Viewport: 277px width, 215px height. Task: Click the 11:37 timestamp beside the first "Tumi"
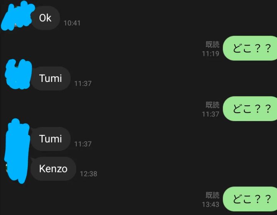[83, 83]
